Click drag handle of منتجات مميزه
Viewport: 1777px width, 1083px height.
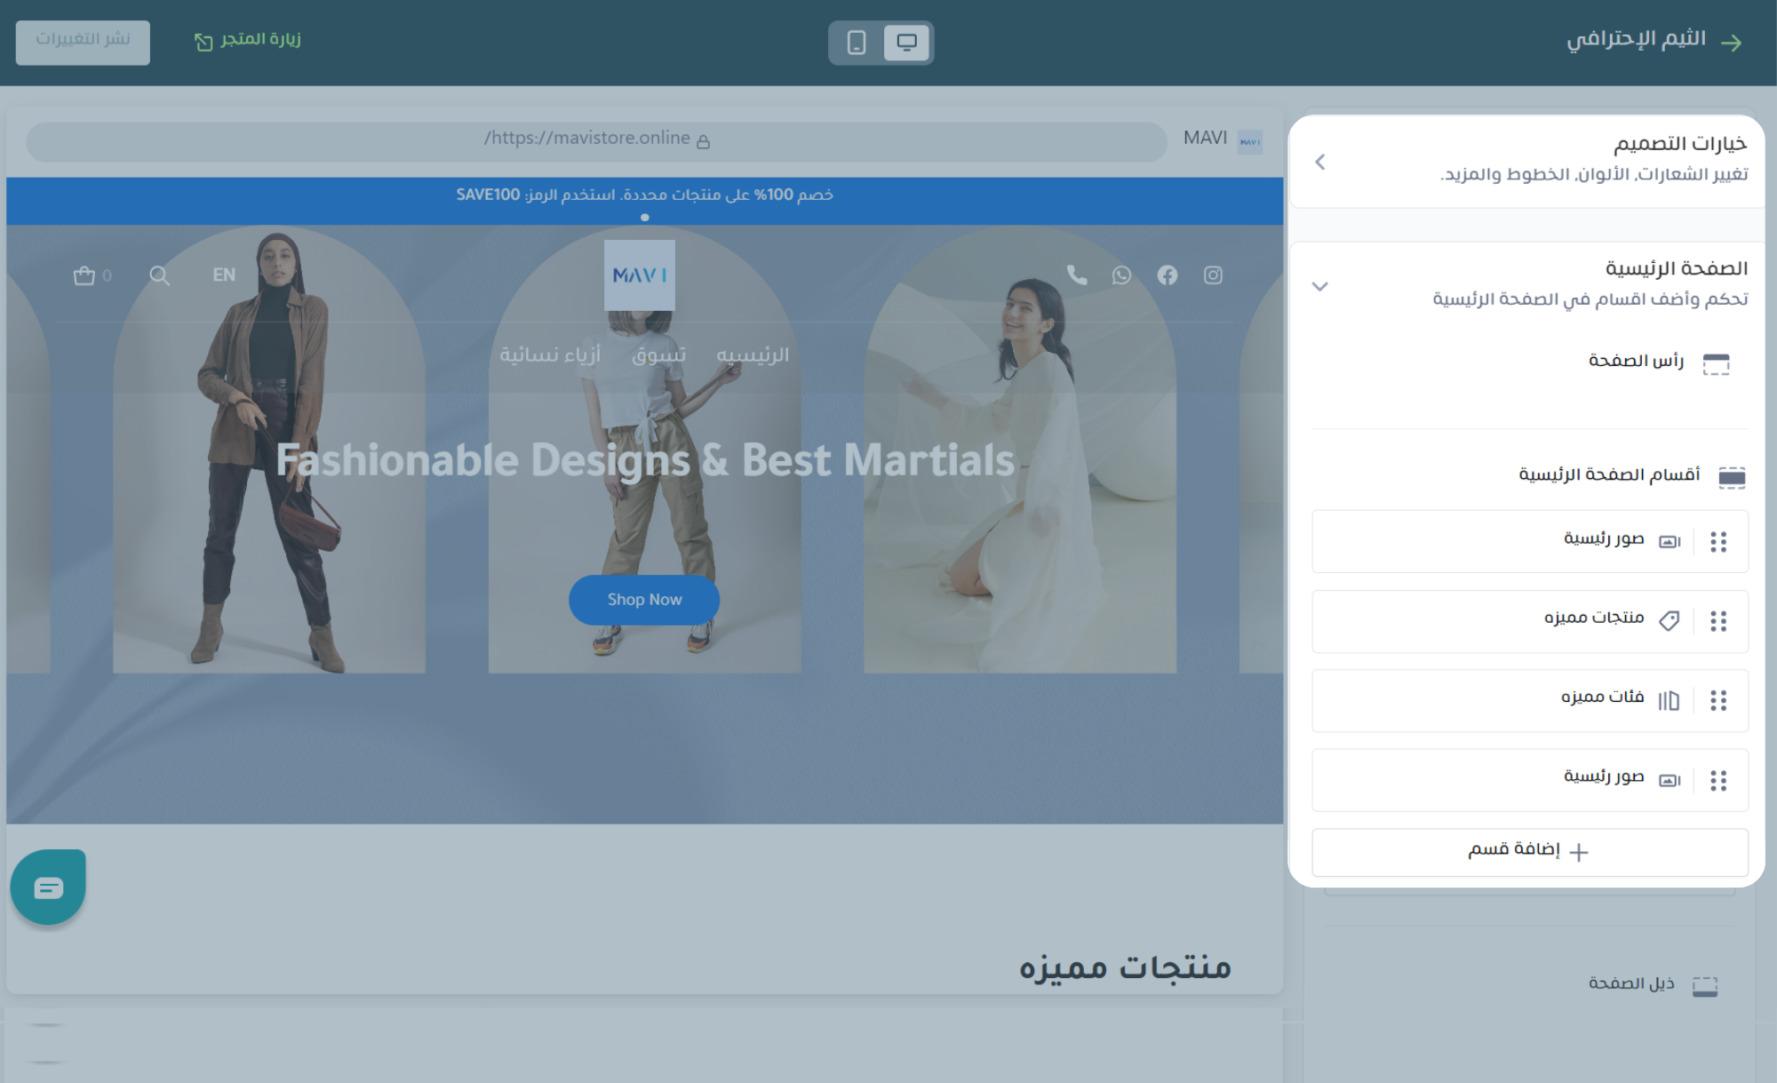point(1718,621)
